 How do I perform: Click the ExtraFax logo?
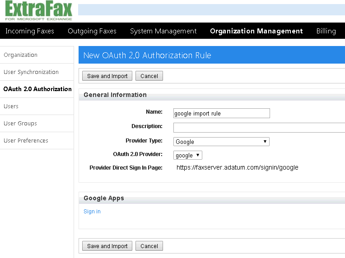pyautogui.click(x=39, y=10)
